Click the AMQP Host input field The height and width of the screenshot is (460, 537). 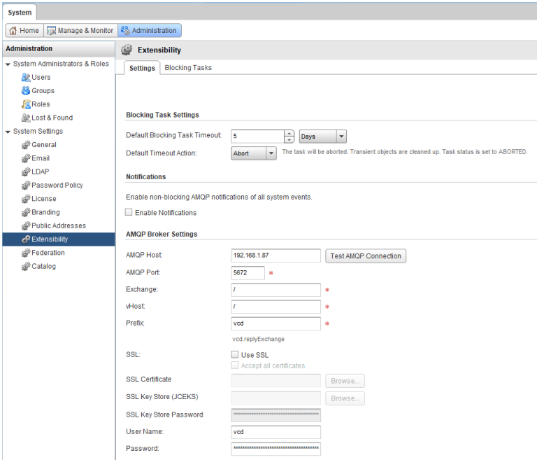coord(275,256)
